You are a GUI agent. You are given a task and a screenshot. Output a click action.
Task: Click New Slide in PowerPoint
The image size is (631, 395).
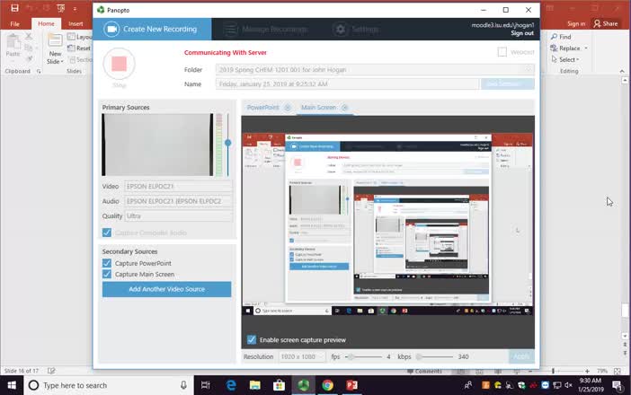point(55,40)
